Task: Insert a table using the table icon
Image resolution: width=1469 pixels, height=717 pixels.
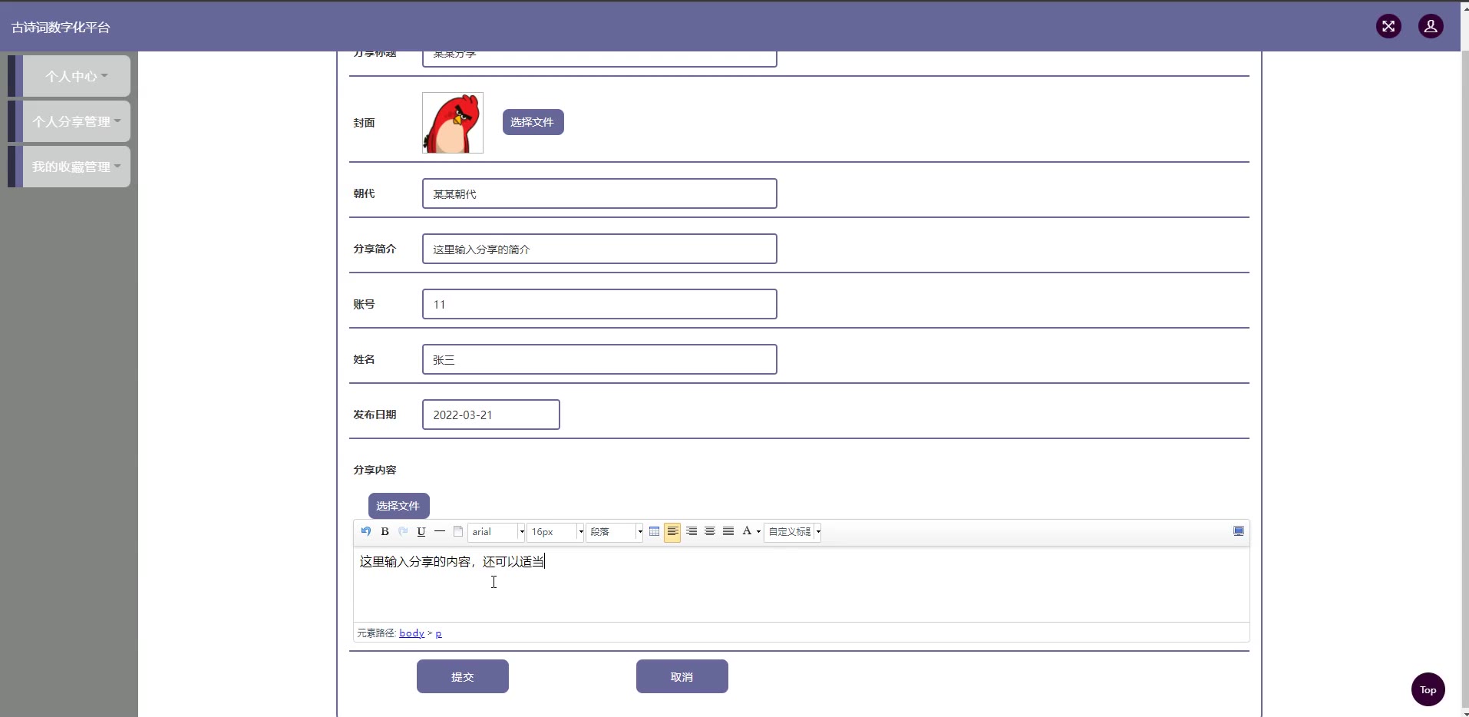Action: 654,531
